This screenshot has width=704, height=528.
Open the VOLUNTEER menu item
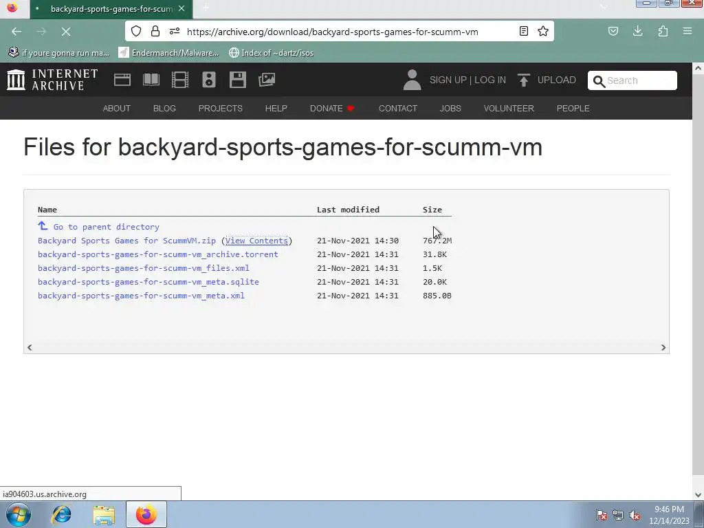[509, 108]
